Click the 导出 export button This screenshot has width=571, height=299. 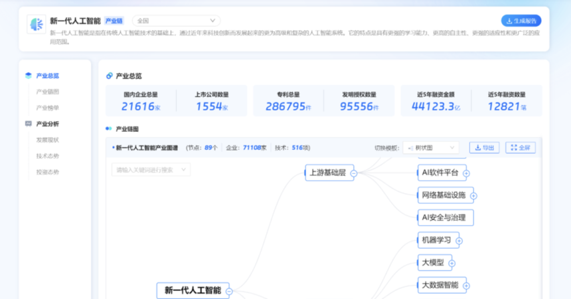[484, 148]
